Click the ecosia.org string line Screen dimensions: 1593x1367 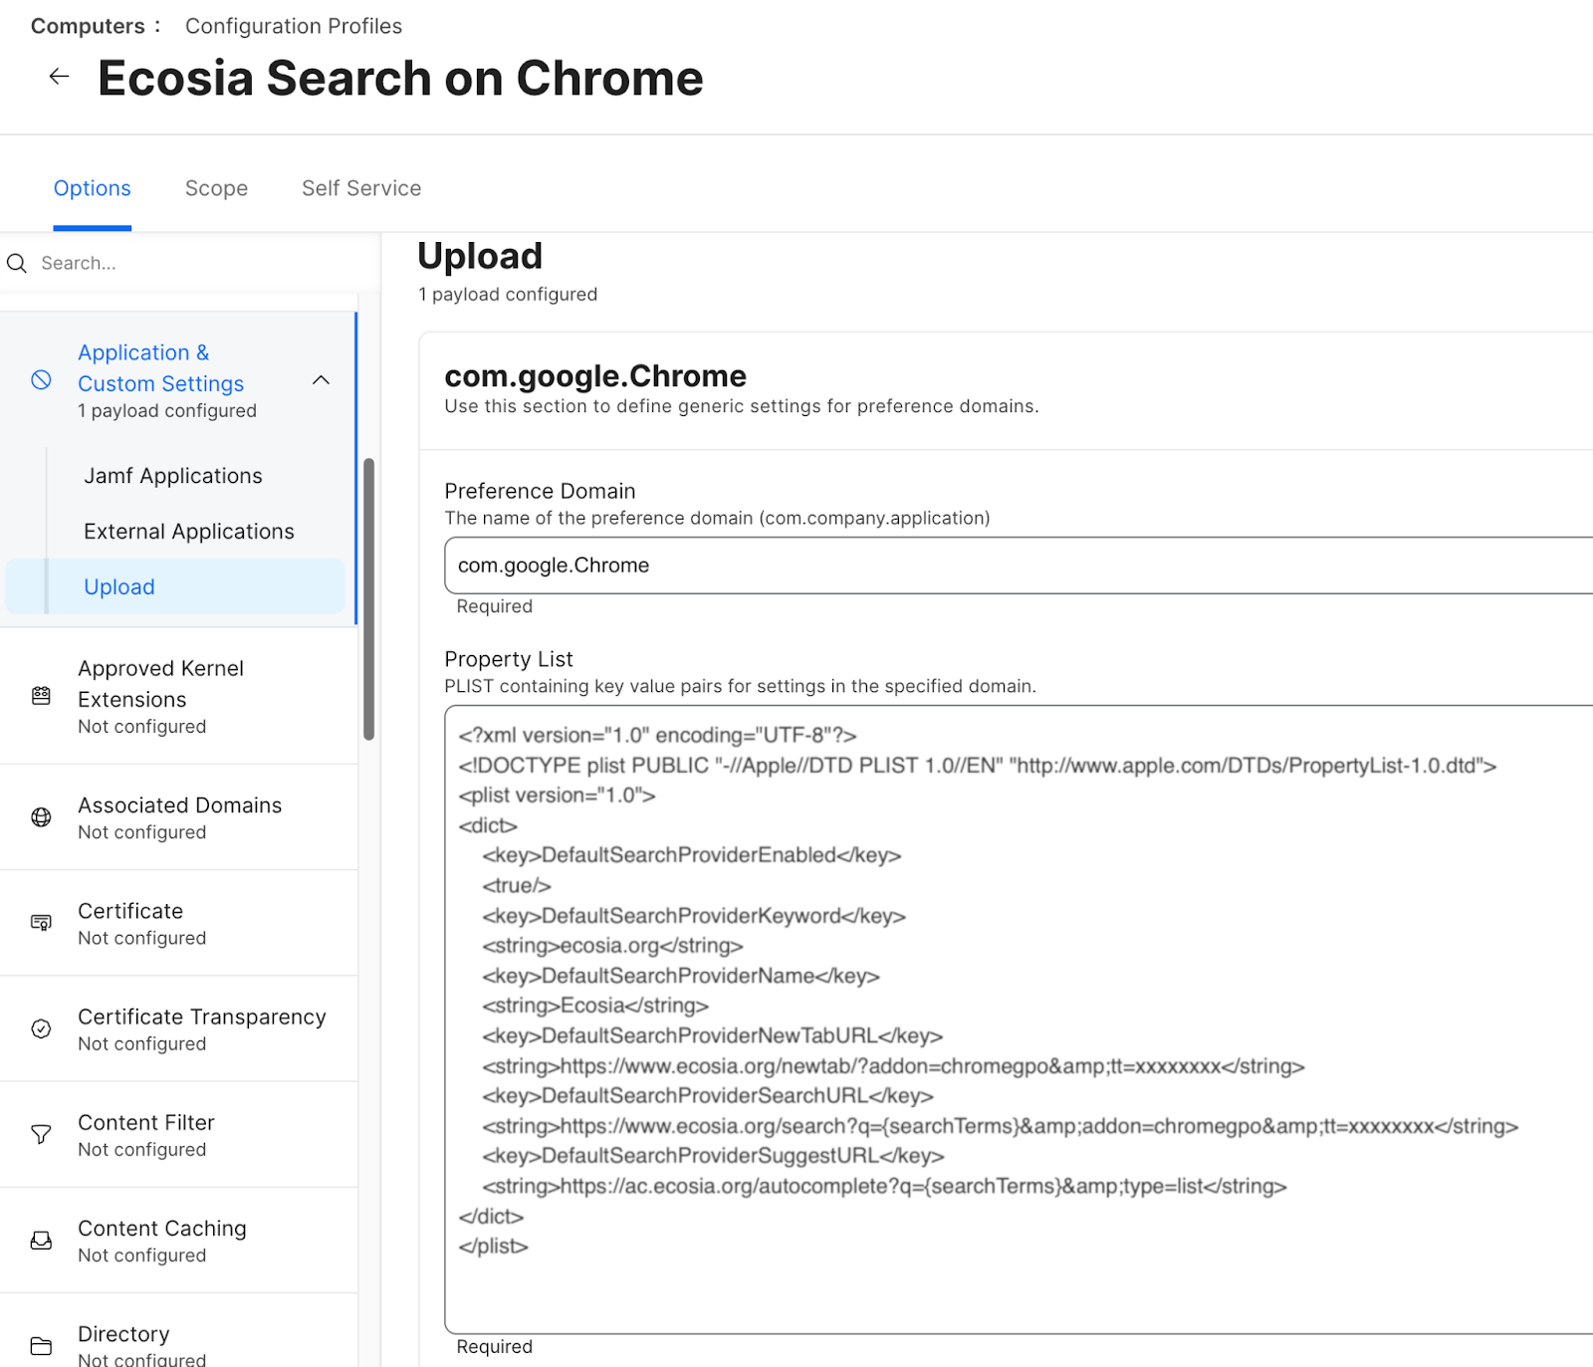coord(612,945)
